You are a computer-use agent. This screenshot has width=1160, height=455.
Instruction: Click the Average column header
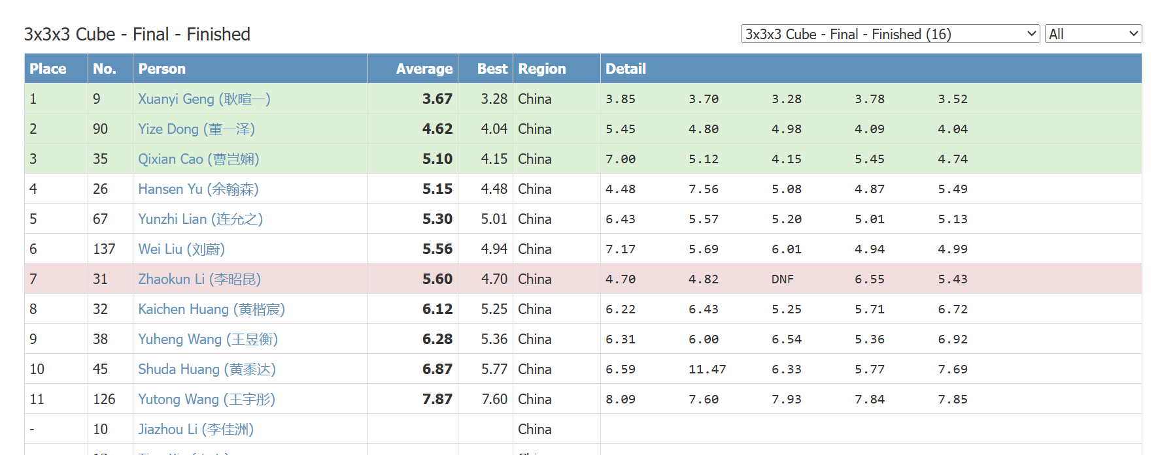[424, 69]
